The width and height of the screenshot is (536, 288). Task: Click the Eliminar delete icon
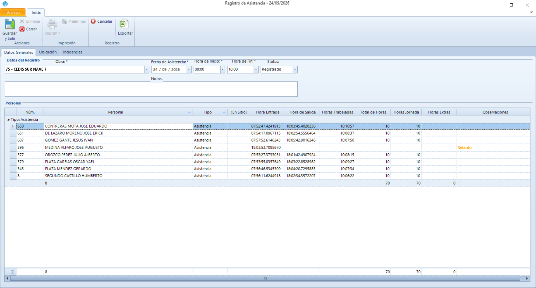click(x=22, y=21)
